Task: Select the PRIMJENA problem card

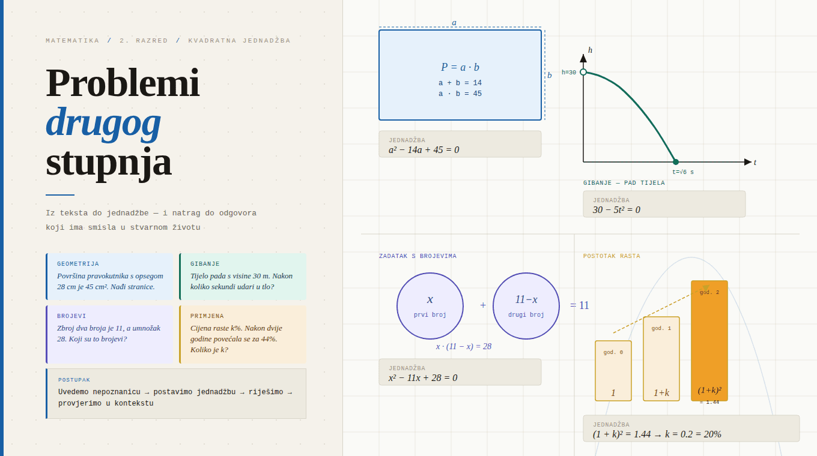Action: pos(243,334)
